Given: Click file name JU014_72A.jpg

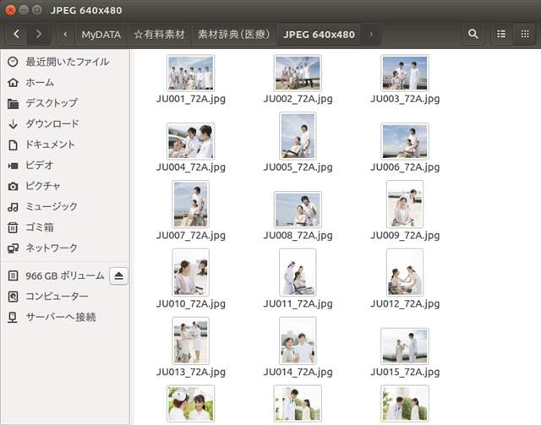Looking at the screenshot, I should pos(298,373).
